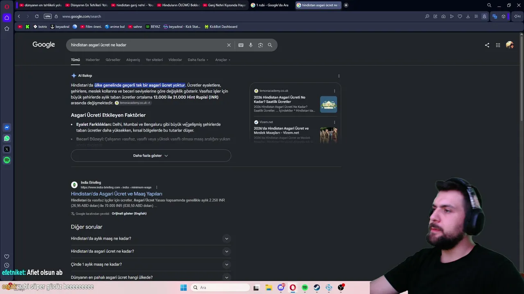Screen dimensions: 524x294
Task: Open the "Filim öneri." bookmark
Action: [x=91, y=27]
